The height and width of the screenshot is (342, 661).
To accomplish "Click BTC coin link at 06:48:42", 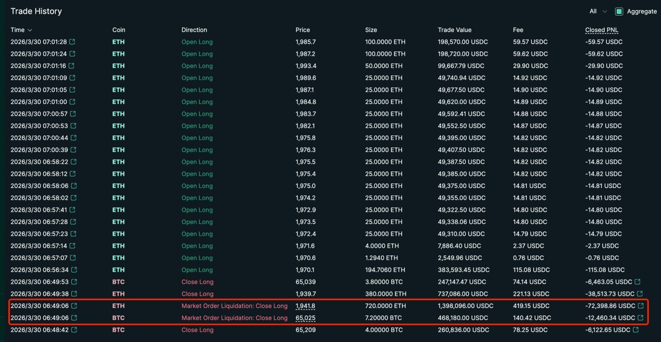I will [x=118, y=330].
